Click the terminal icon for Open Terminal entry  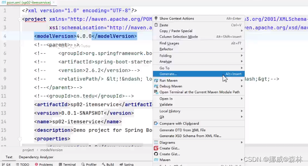coord(156,92)
